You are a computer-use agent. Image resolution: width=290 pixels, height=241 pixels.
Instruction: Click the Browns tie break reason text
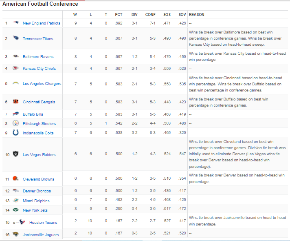237,178
